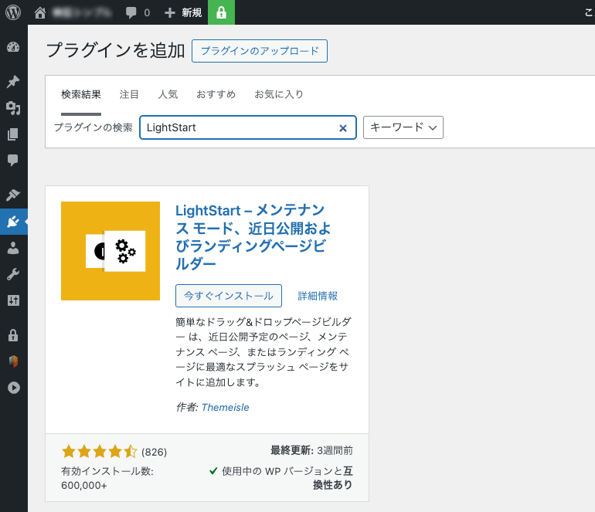
Task: Click the プラグインを追加 heading
Action: tap(115, 50)
